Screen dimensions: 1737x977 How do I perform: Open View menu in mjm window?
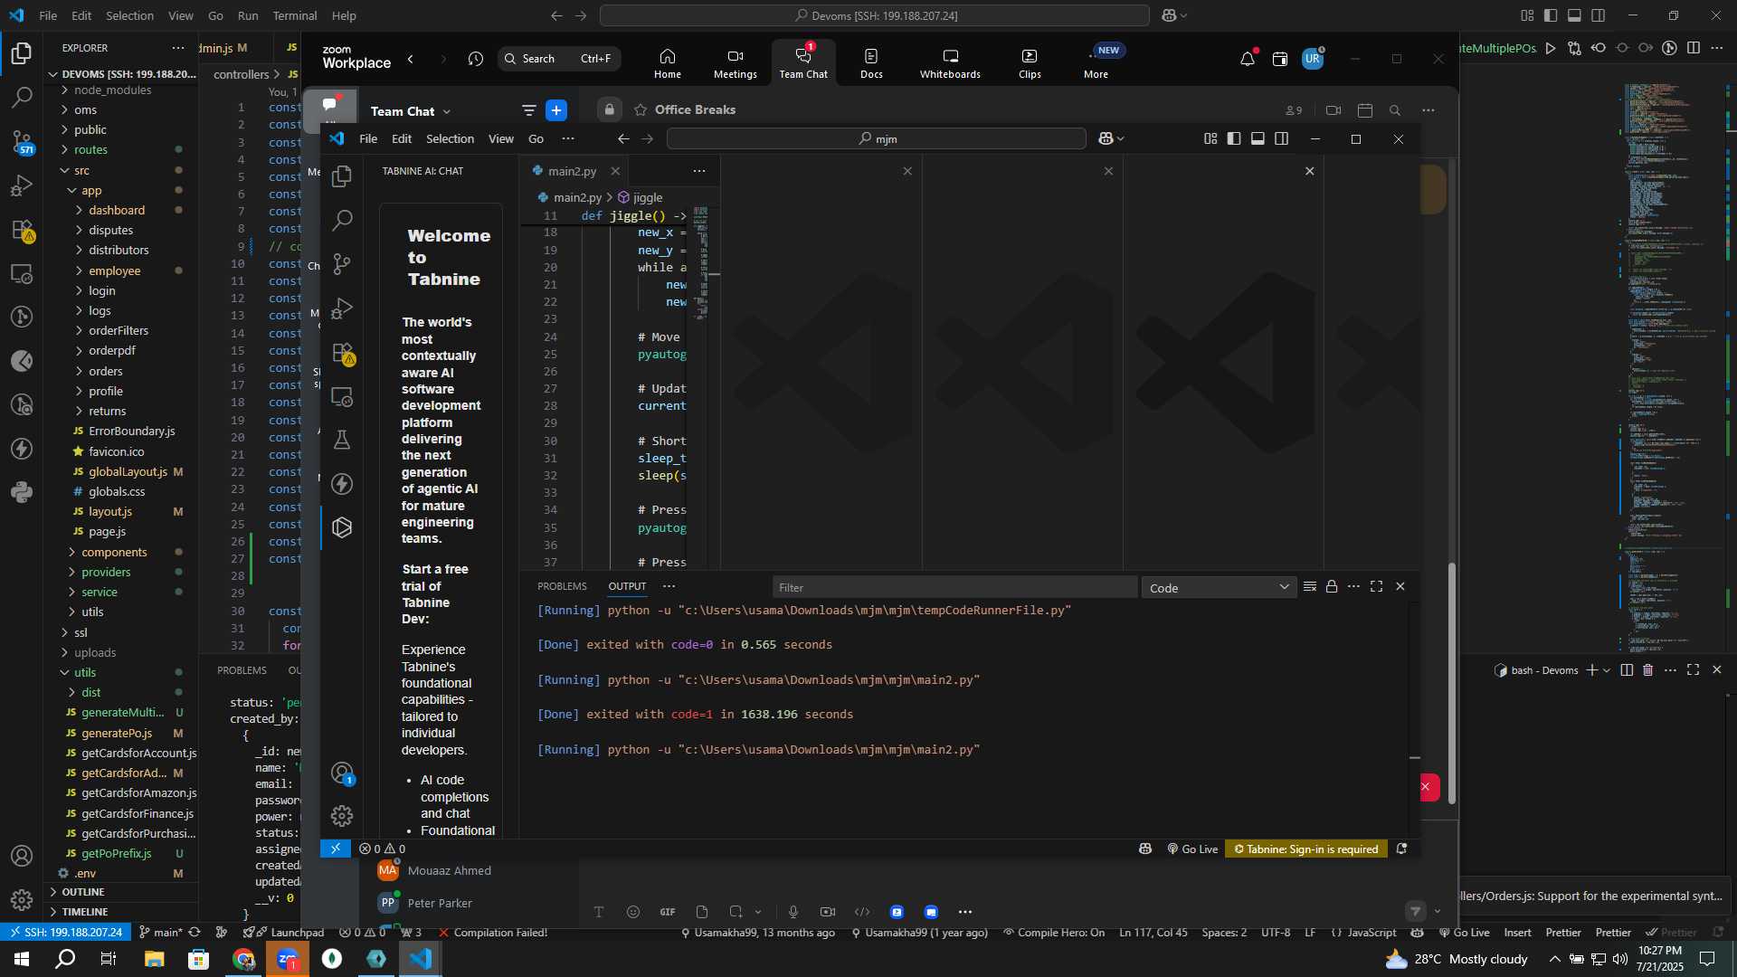pos(501,138)
